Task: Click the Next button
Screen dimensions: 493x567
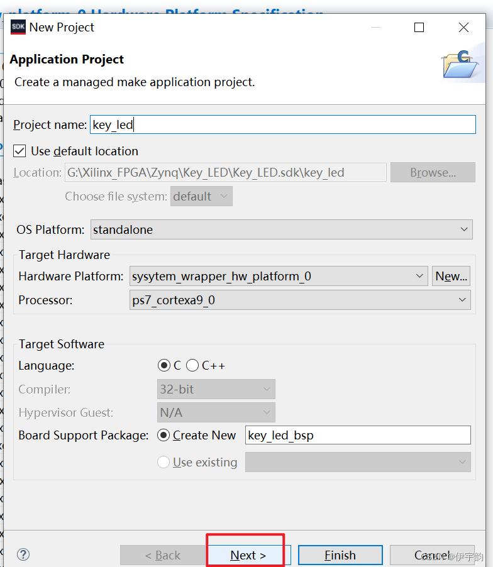Action: click(248, 555)
